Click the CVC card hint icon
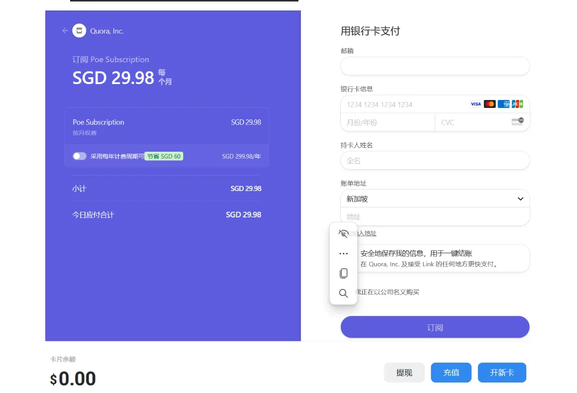 point(517,121)
